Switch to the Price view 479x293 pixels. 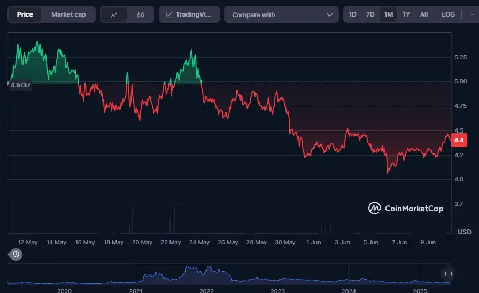click(25, 14)
